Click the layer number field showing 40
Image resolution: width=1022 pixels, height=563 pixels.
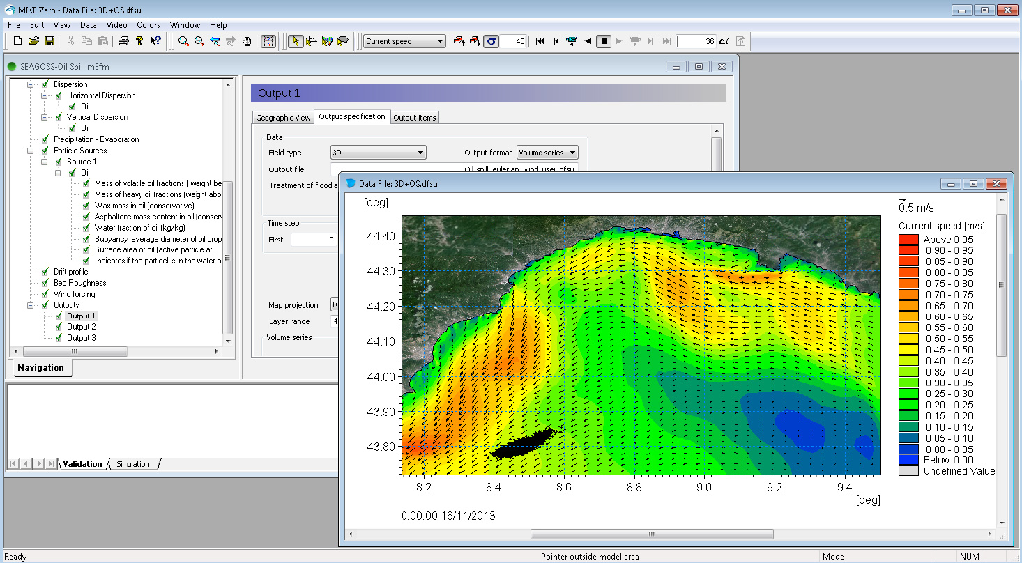514,41
